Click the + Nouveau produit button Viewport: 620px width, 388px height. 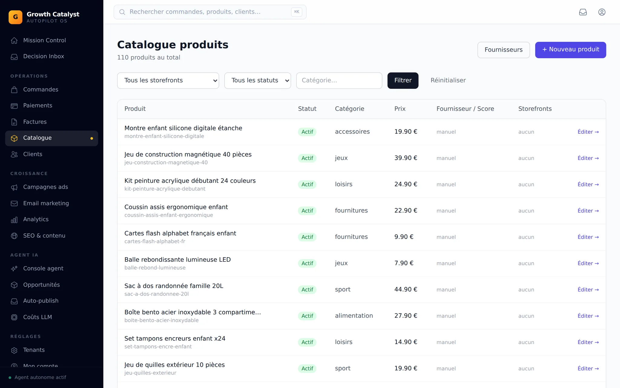point(570,50)
